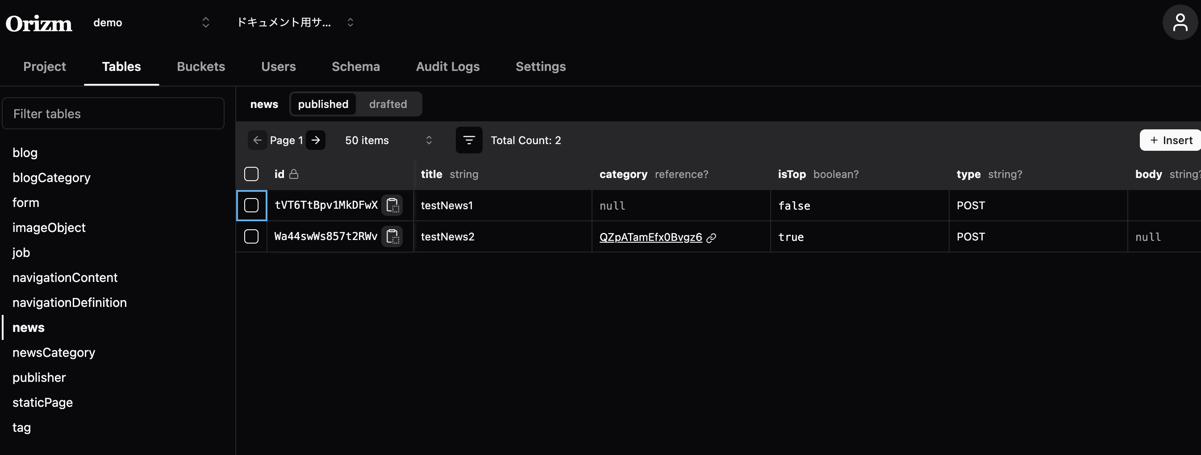
Task: Toggle the select-all rows checkbox
Action: click(x=251, y=174)
